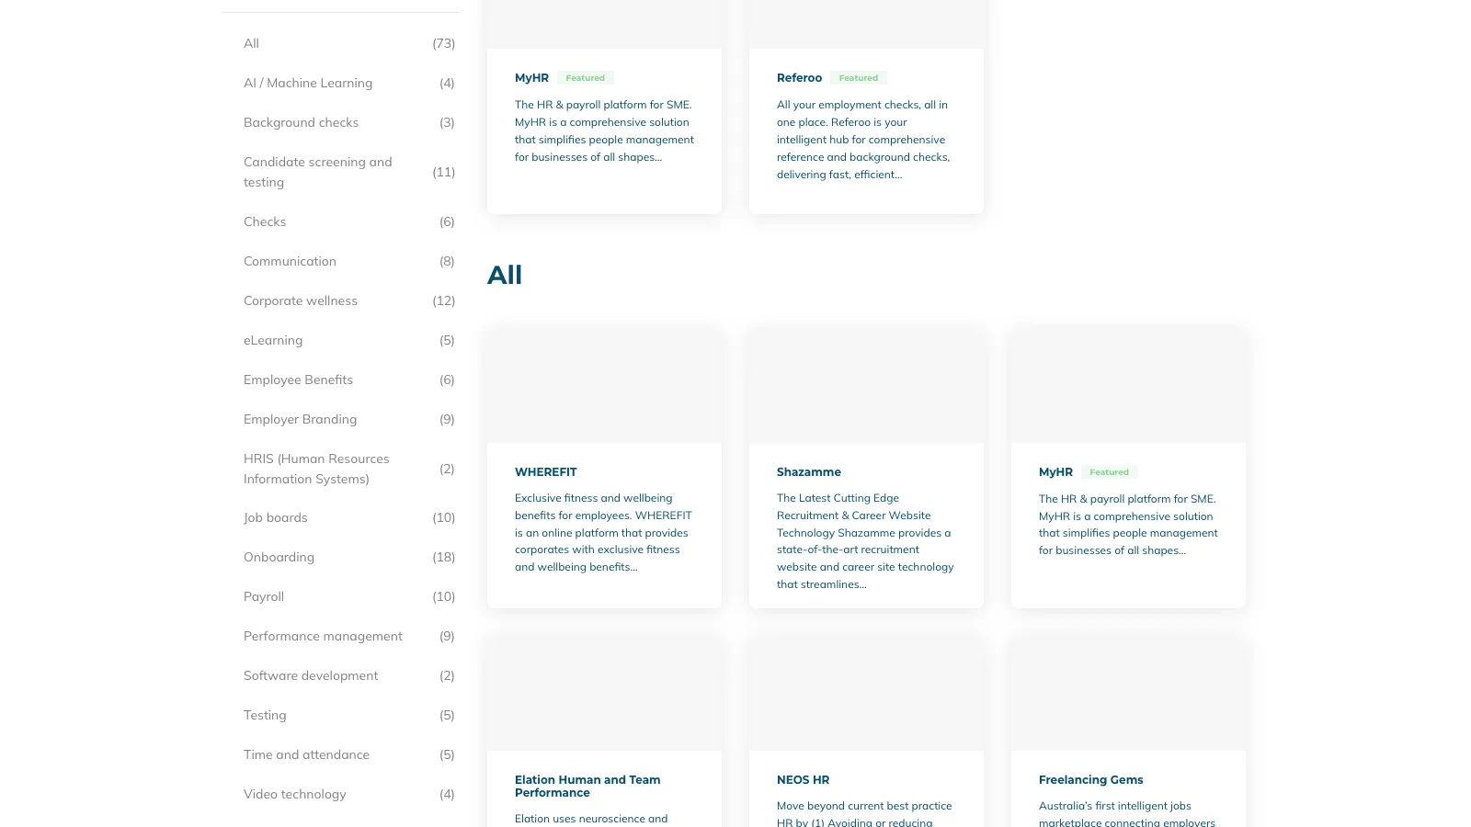Viewport: 1471px width, 827px height.
Task: Click Shazamme card image thumbnail
Action: tap(866, 384)
